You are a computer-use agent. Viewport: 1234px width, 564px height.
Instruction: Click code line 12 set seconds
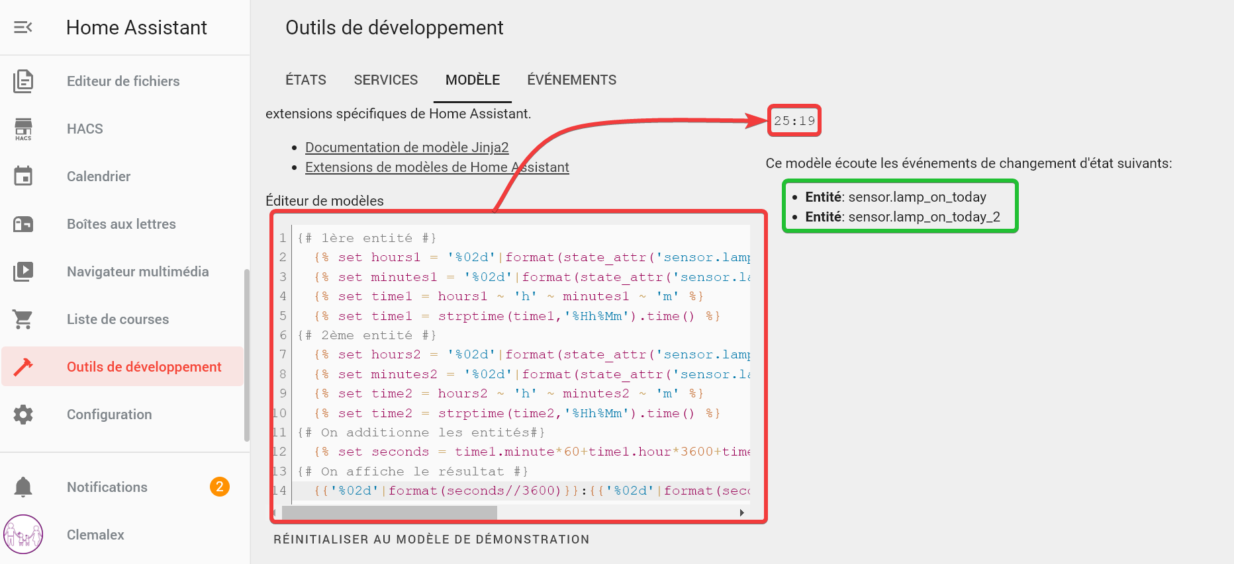(x=532, y=452)
